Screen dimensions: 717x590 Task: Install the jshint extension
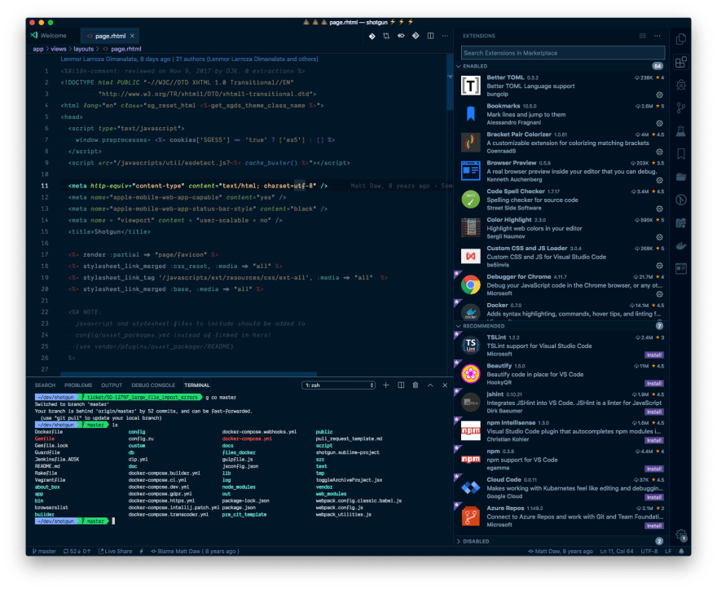click(654, 412)
